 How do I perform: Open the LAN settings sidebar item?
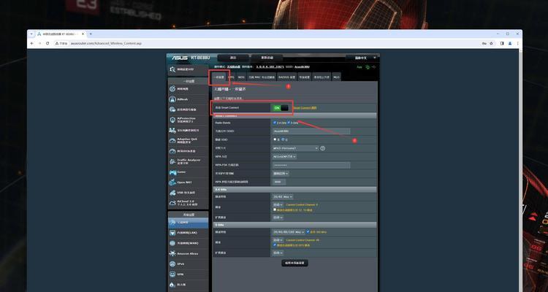[x=188, y=233]
